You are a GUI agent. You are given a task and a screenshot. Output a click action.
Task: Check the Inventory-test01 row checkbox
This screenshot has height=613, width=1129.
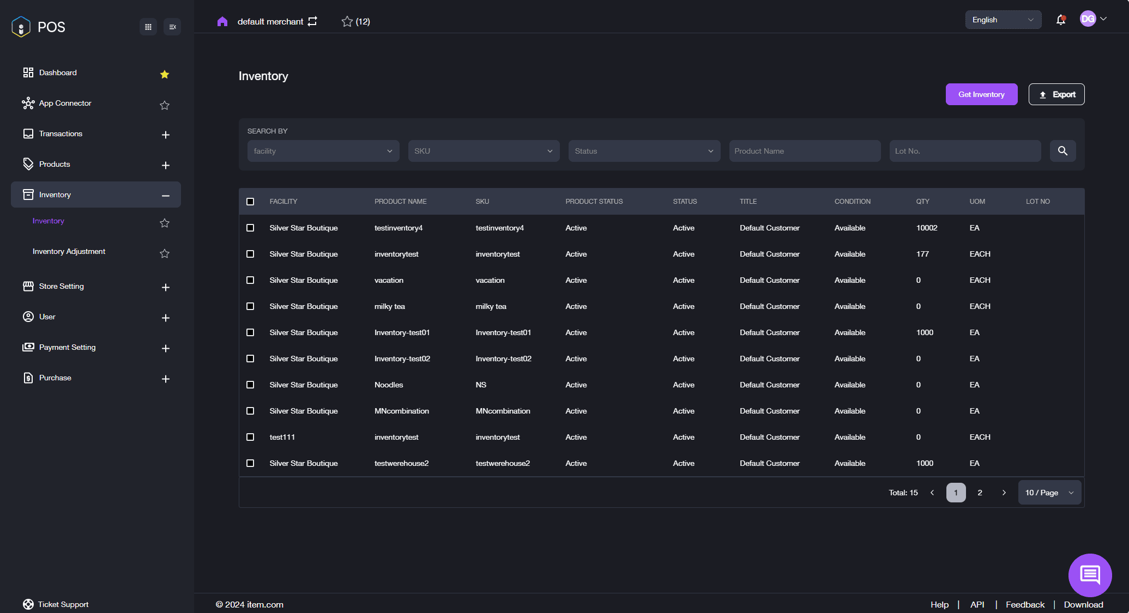point(250,332)
